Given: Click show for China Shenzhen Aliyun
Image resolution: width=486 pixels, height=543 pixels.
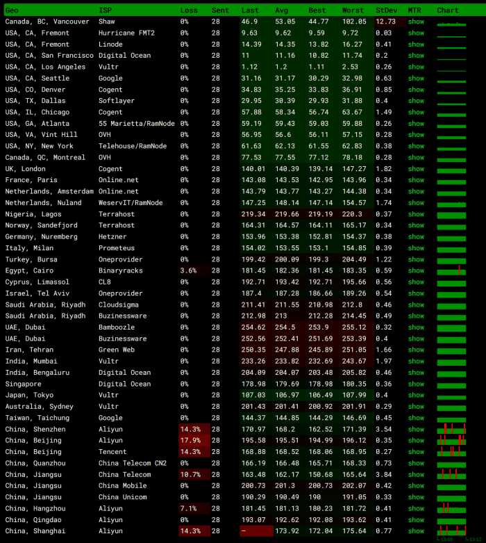Looking at the screenshot, I should (416, 430).
